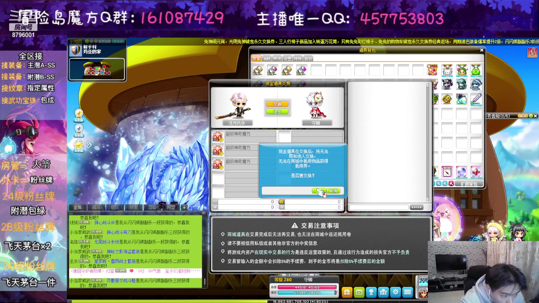Expand the star notification arrow

89,145
